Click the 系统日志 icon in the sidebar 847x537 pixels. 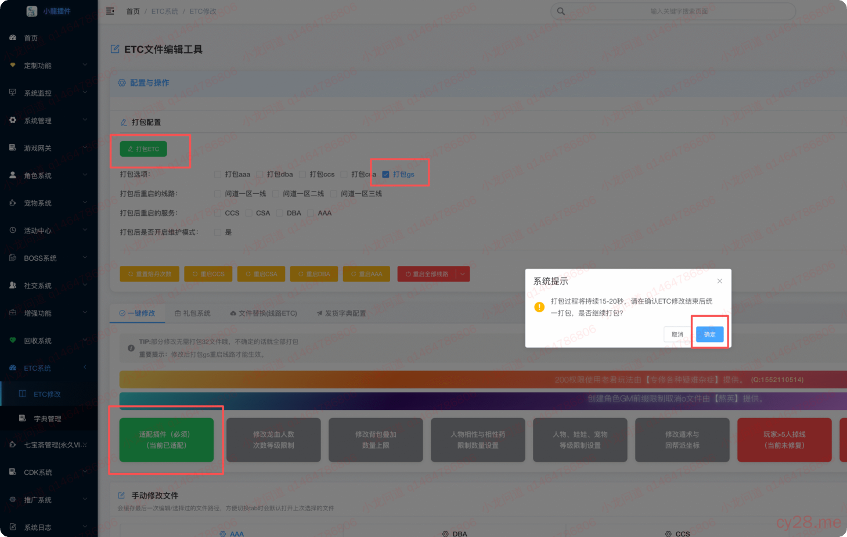(x=12, y=527)
